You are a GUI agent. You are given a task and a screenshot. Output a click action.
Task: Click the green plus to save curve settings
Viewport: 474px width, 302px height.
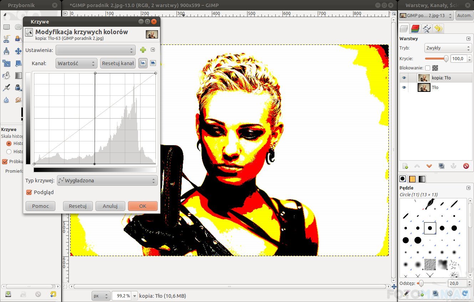click(x=143, y=50)
